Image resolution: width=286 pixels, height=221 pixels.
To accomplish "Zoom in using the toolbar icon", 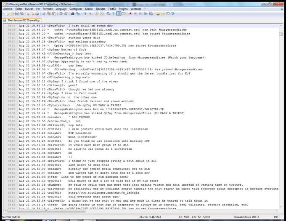I will point(85,13).
